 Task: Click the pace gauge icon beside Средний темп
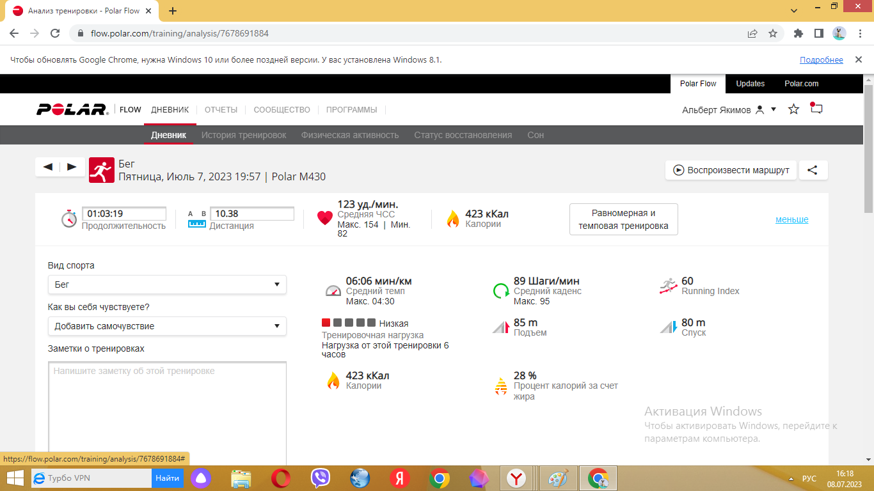[333, 290]
